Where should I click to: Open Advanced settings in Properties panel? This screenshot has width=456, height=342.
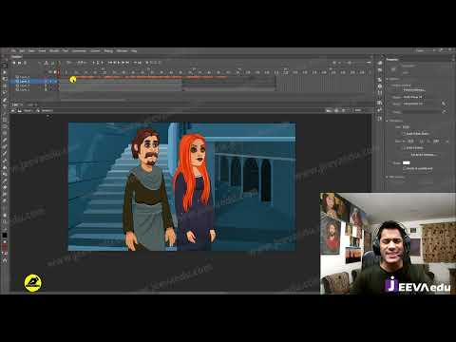coord(424,155)
